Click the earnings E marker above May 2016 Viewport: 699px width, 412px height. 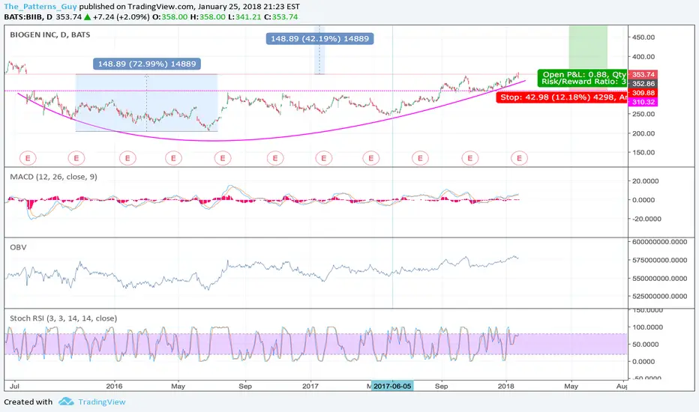tap(173, 157)
